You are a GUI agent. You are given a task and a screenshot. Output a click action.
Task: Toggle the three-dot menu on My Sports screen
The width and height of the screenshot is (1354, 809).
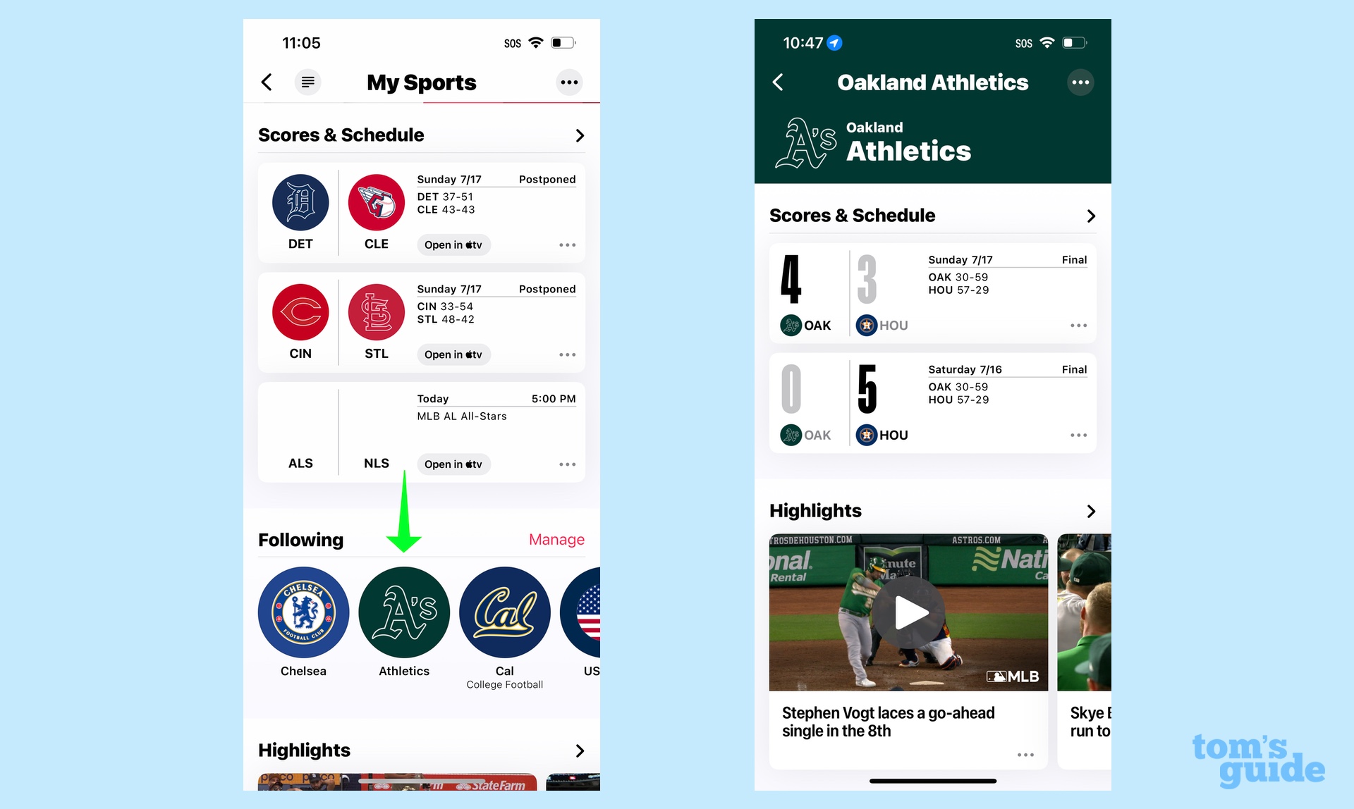[571, 82]
